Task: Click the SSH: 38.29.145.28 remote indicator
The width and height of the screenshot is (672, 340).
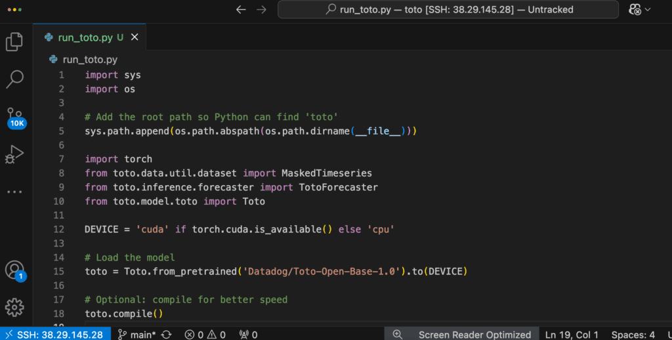Action: (x=52, y=335)
